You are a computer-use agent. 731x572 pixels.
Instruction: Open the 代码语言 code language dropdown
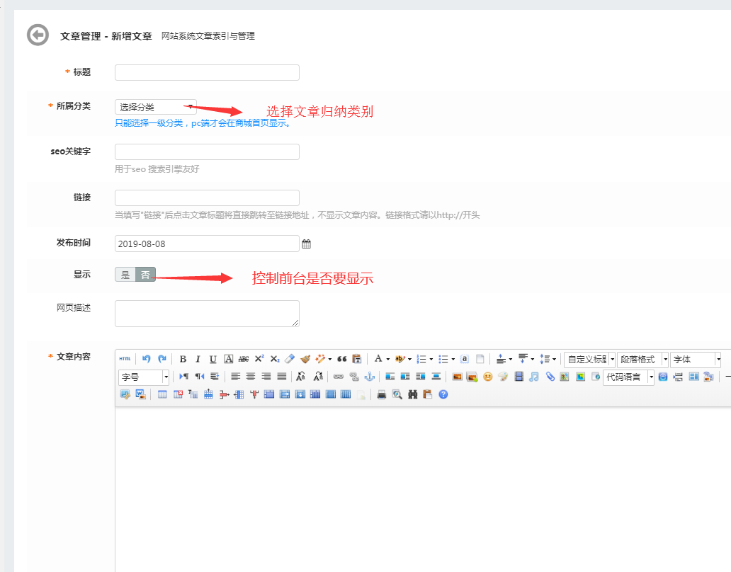click(x=650, y=377)
